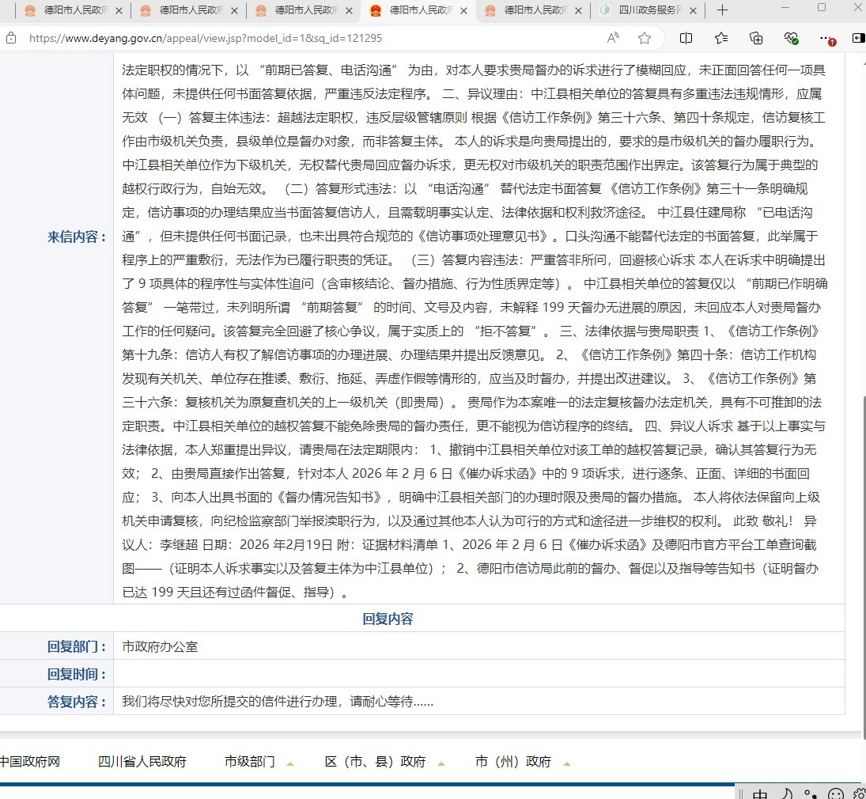Expand the 市级部门 dropdown in footer
This screenshot has height=799, width=866.
pos(289,763)
